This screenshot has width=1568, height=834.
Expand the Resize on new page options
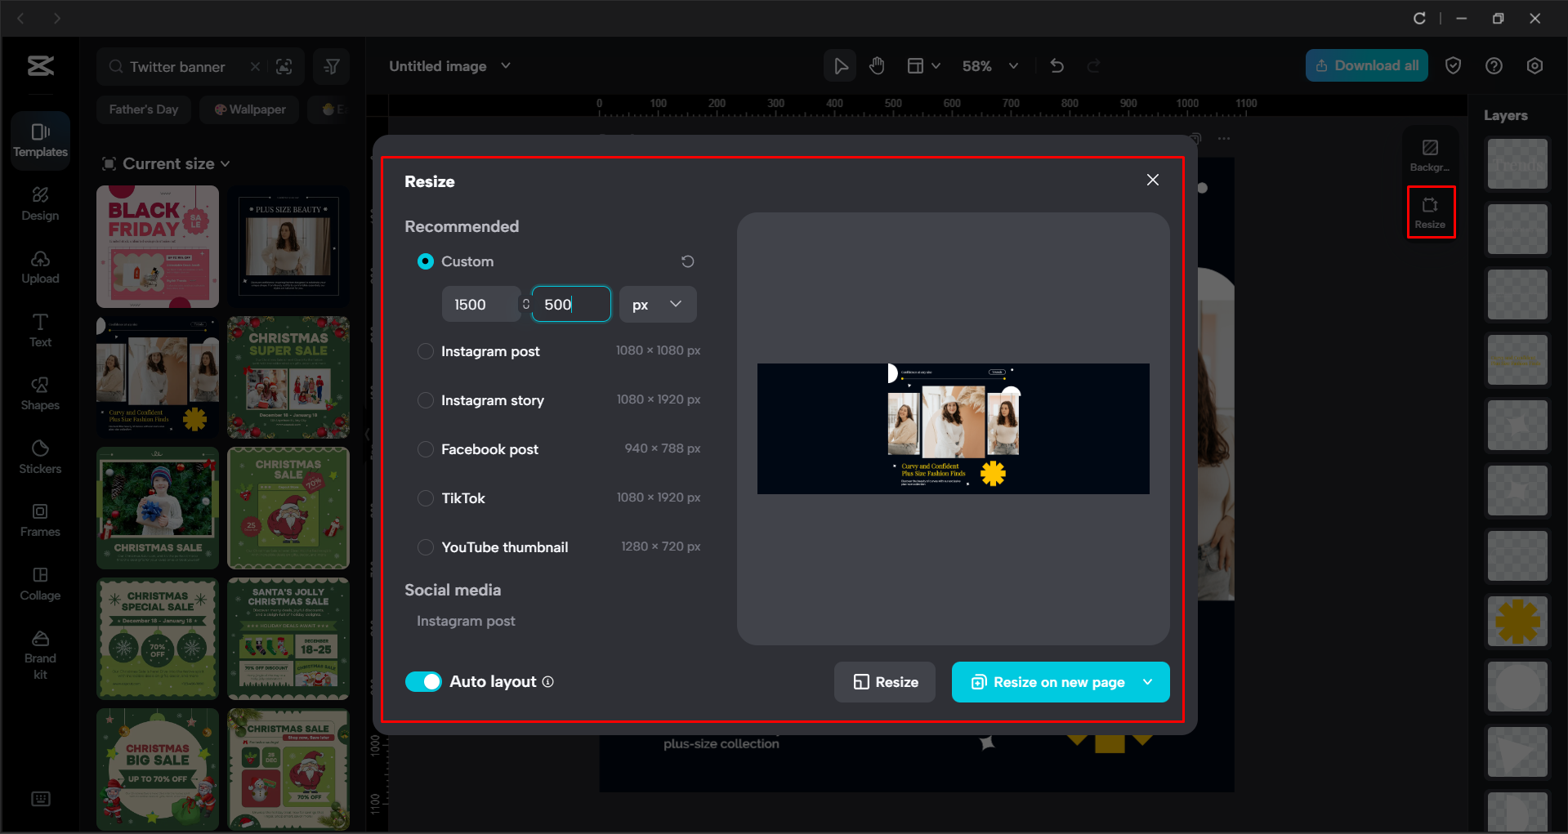point(1147,682)
